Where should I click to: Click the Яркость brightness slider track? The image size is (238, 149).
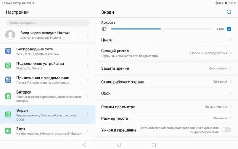tap(162, 29)
